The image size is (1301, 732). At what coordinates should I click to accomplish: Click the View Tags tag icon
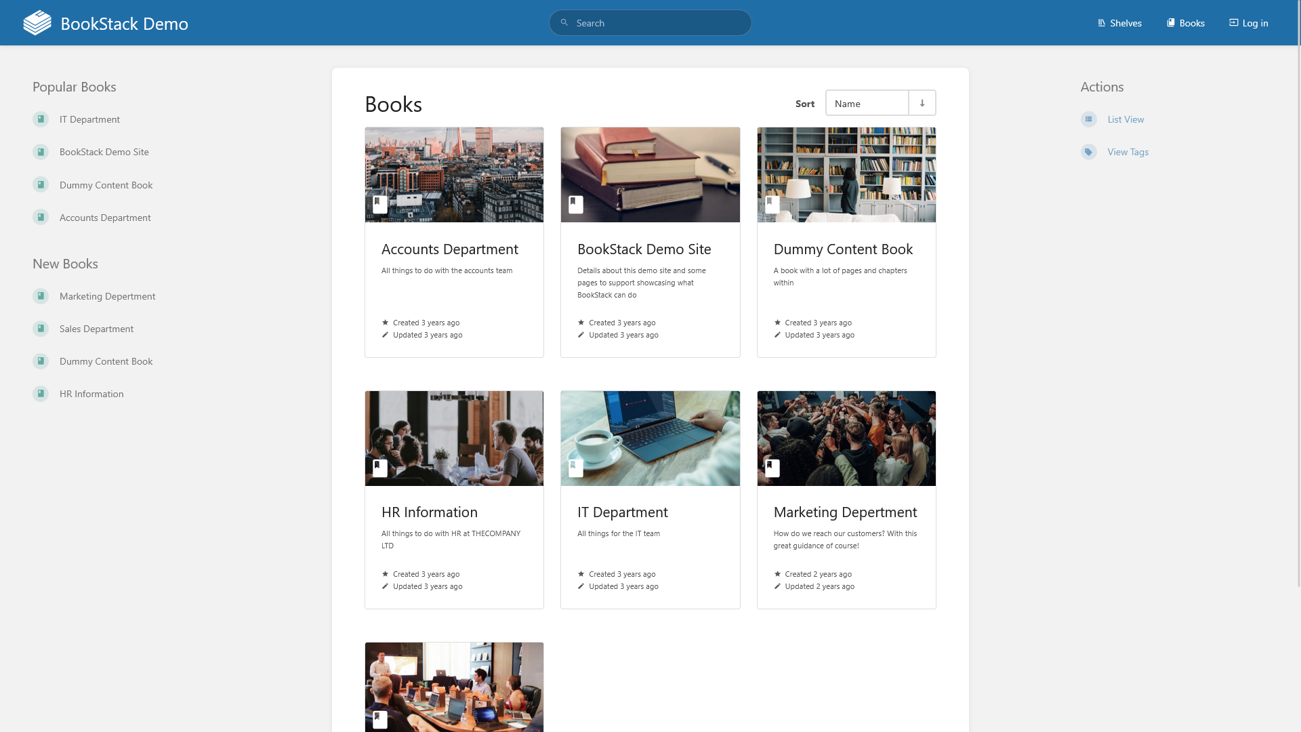(x=1088, y=152)
